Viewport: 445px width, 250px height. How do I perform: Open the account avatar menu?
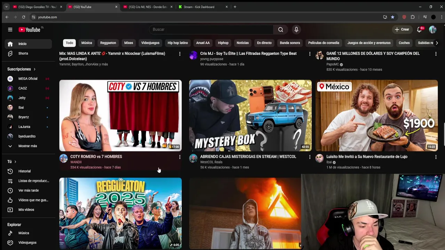tap(432, 30)
